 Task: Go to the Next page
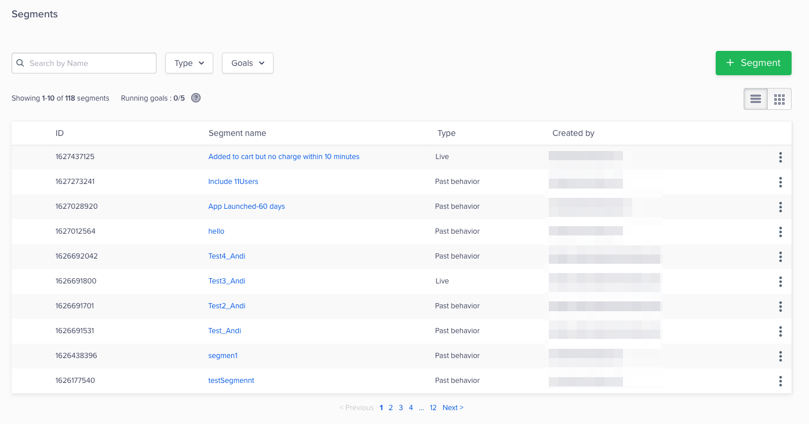pos(453,408)
